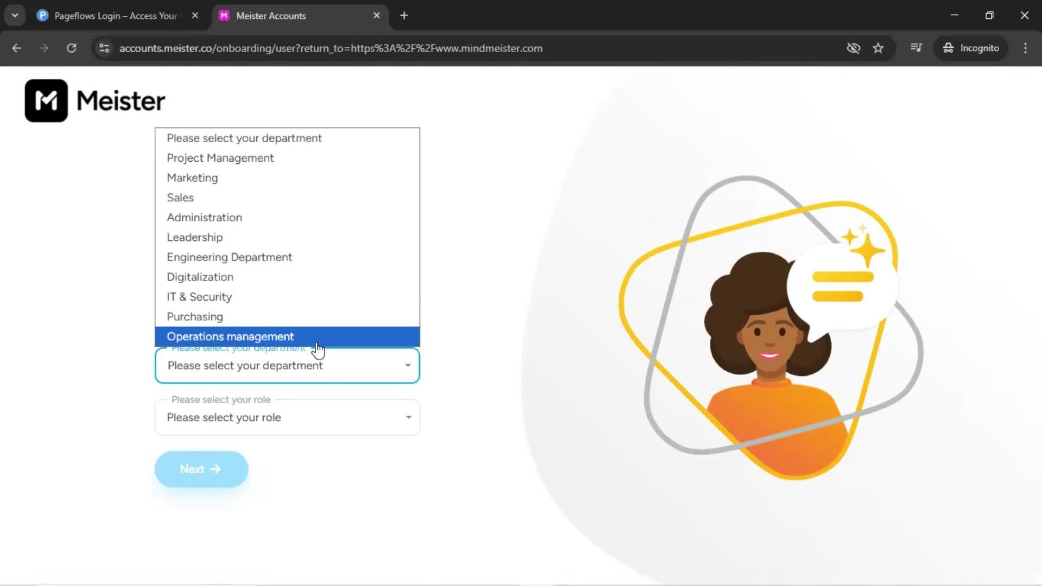This screenshot has height=586, width=1042.
Task: Open the 'Please select your role' dropdown
Action: [287, 417]
